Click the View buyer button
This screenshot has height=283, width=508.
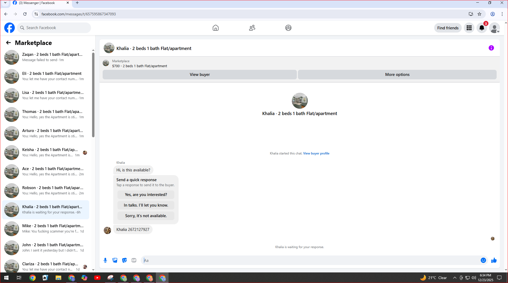tap(200, 75)
